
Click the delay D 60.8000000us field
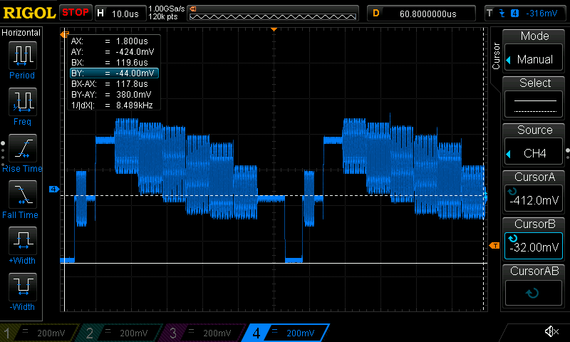click(x=421, y=14)
